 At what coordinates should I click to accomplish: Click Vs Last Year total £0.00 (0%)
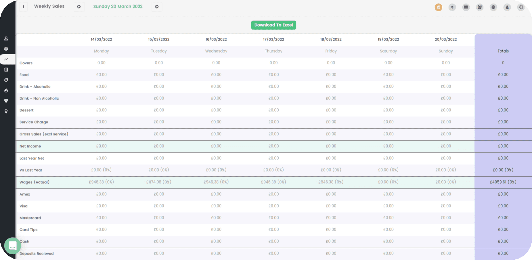click(503, 170)
